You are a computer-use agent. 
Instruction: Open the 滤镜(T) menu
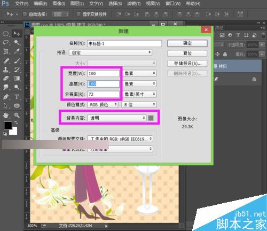click(x=134, y=3)
